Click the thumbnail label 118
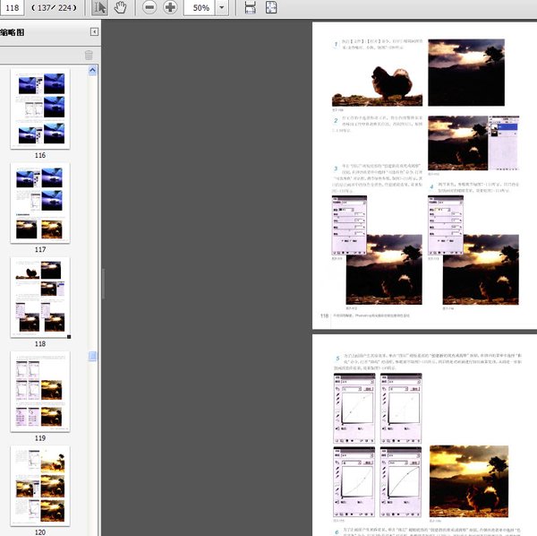Screen dimensions: 537x536 40,344
